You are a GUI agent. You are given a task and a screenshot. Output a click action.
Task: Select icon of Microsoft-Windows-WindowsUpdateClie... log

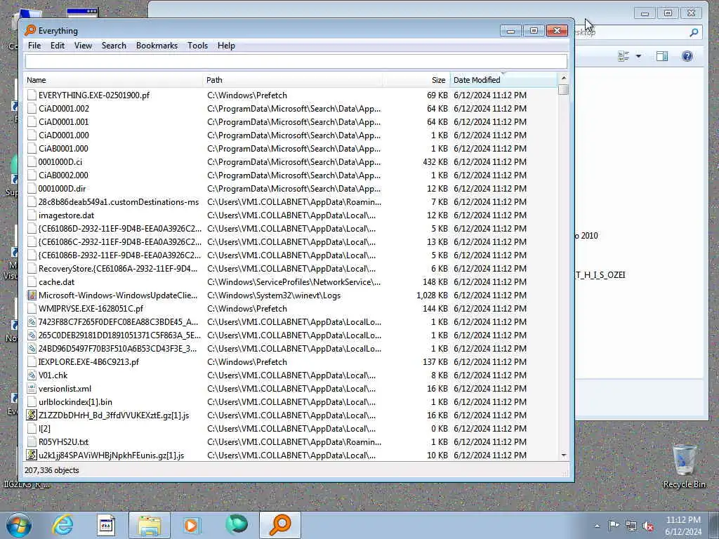[x=32, y=295]
